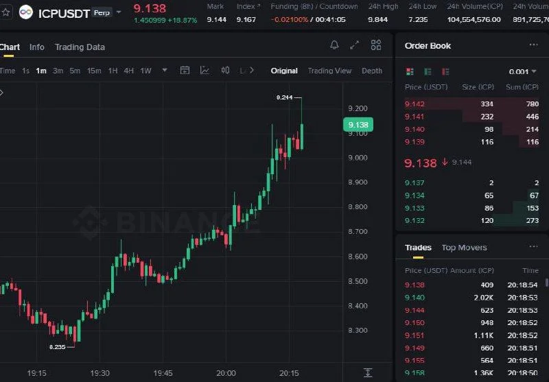Expand chart to fullscreen
The image size is (549, 382).
coord(354,45)
